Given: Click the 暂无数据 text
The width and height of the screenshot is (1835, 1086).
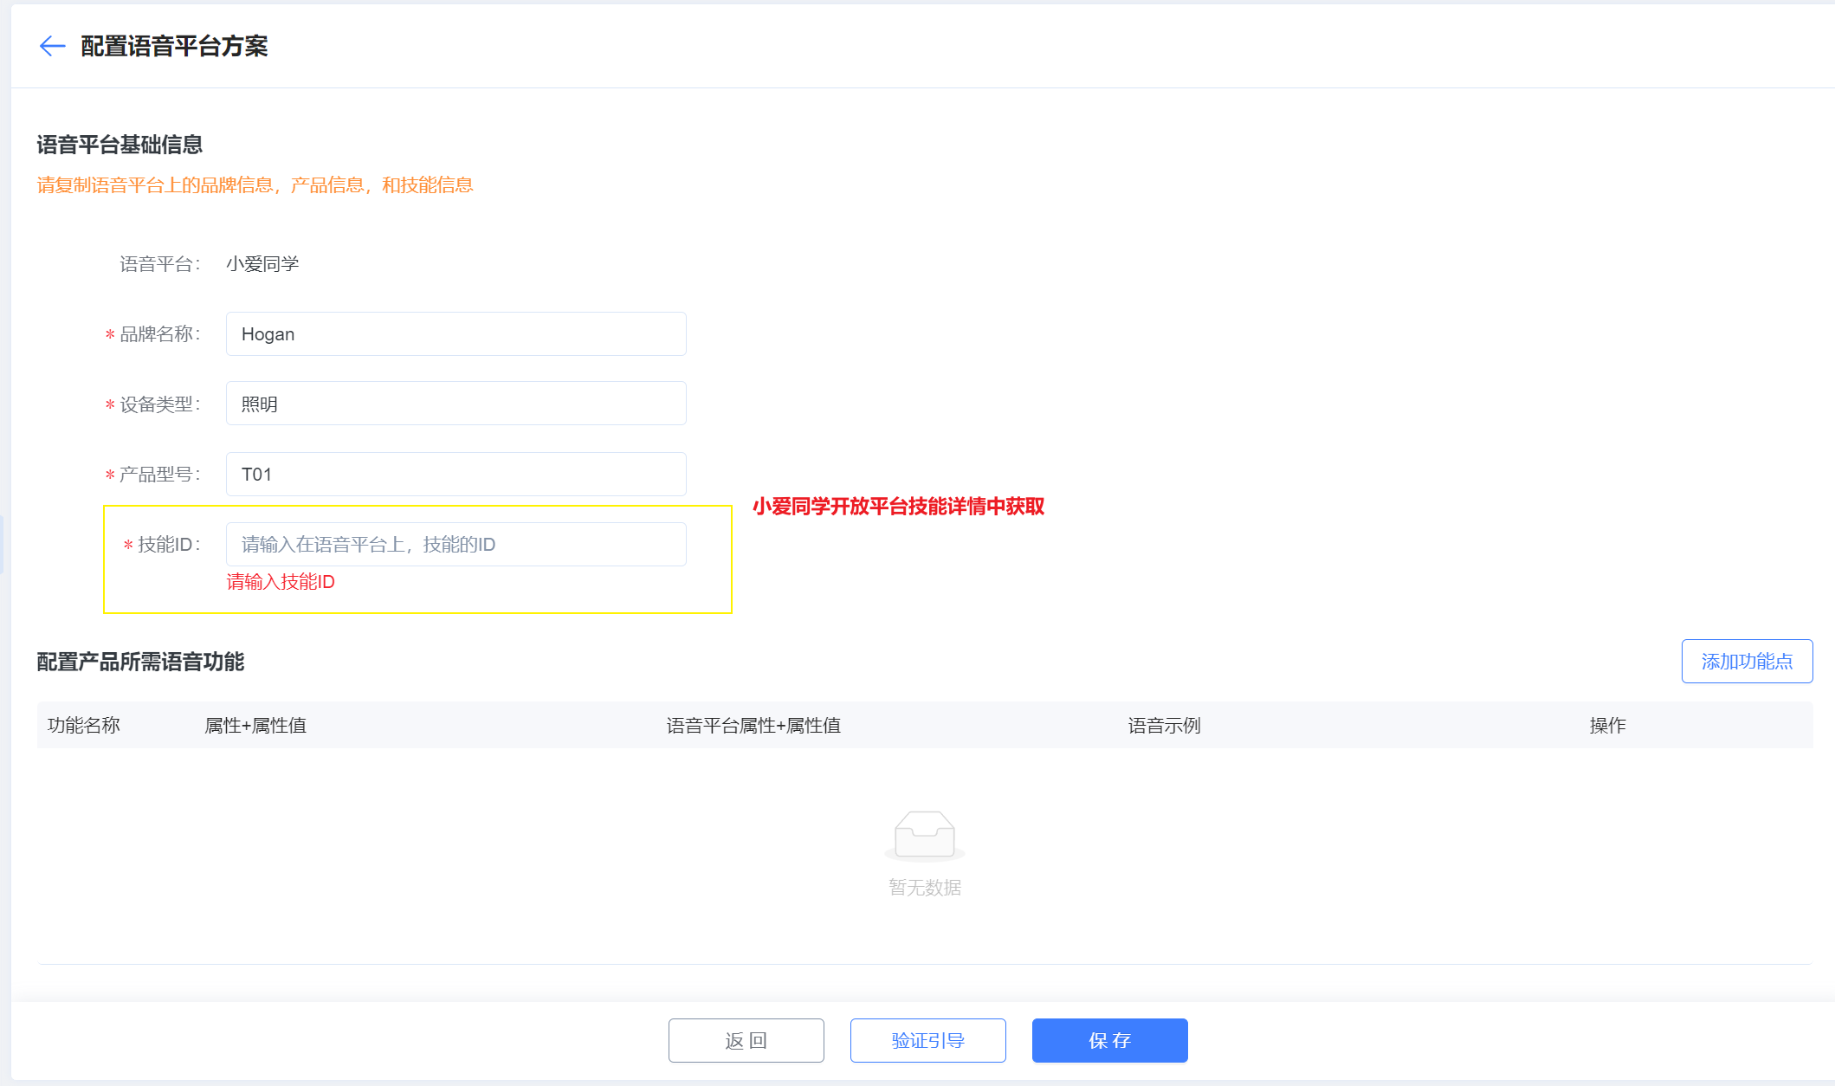Looking at the screenshot, I should (x=925, y=888).
